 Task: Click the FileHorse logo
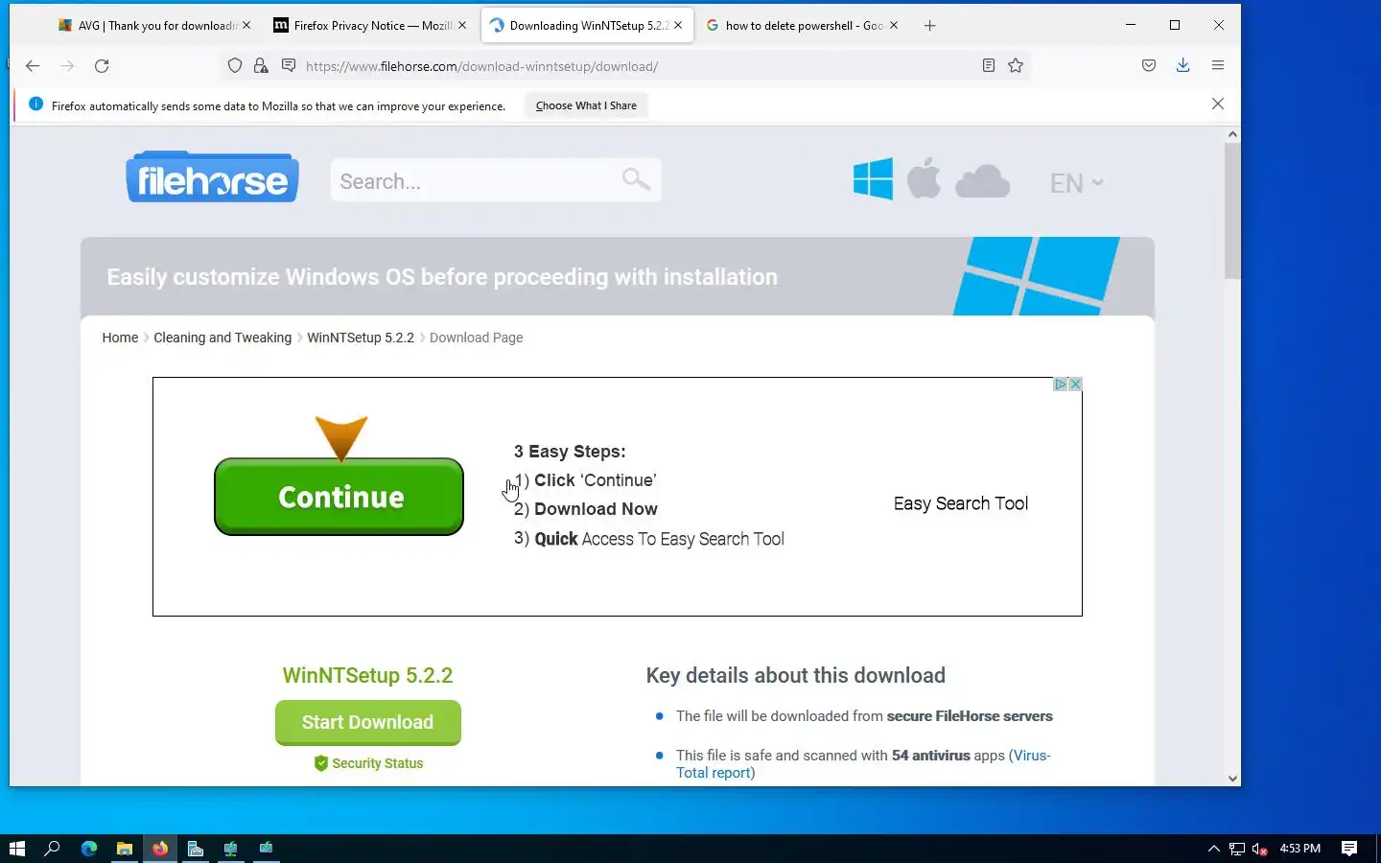click(212, 177)
